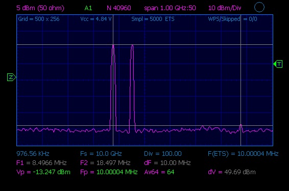
Task: Click the circle status indicator at top right
Action: [x=259, y=7]
